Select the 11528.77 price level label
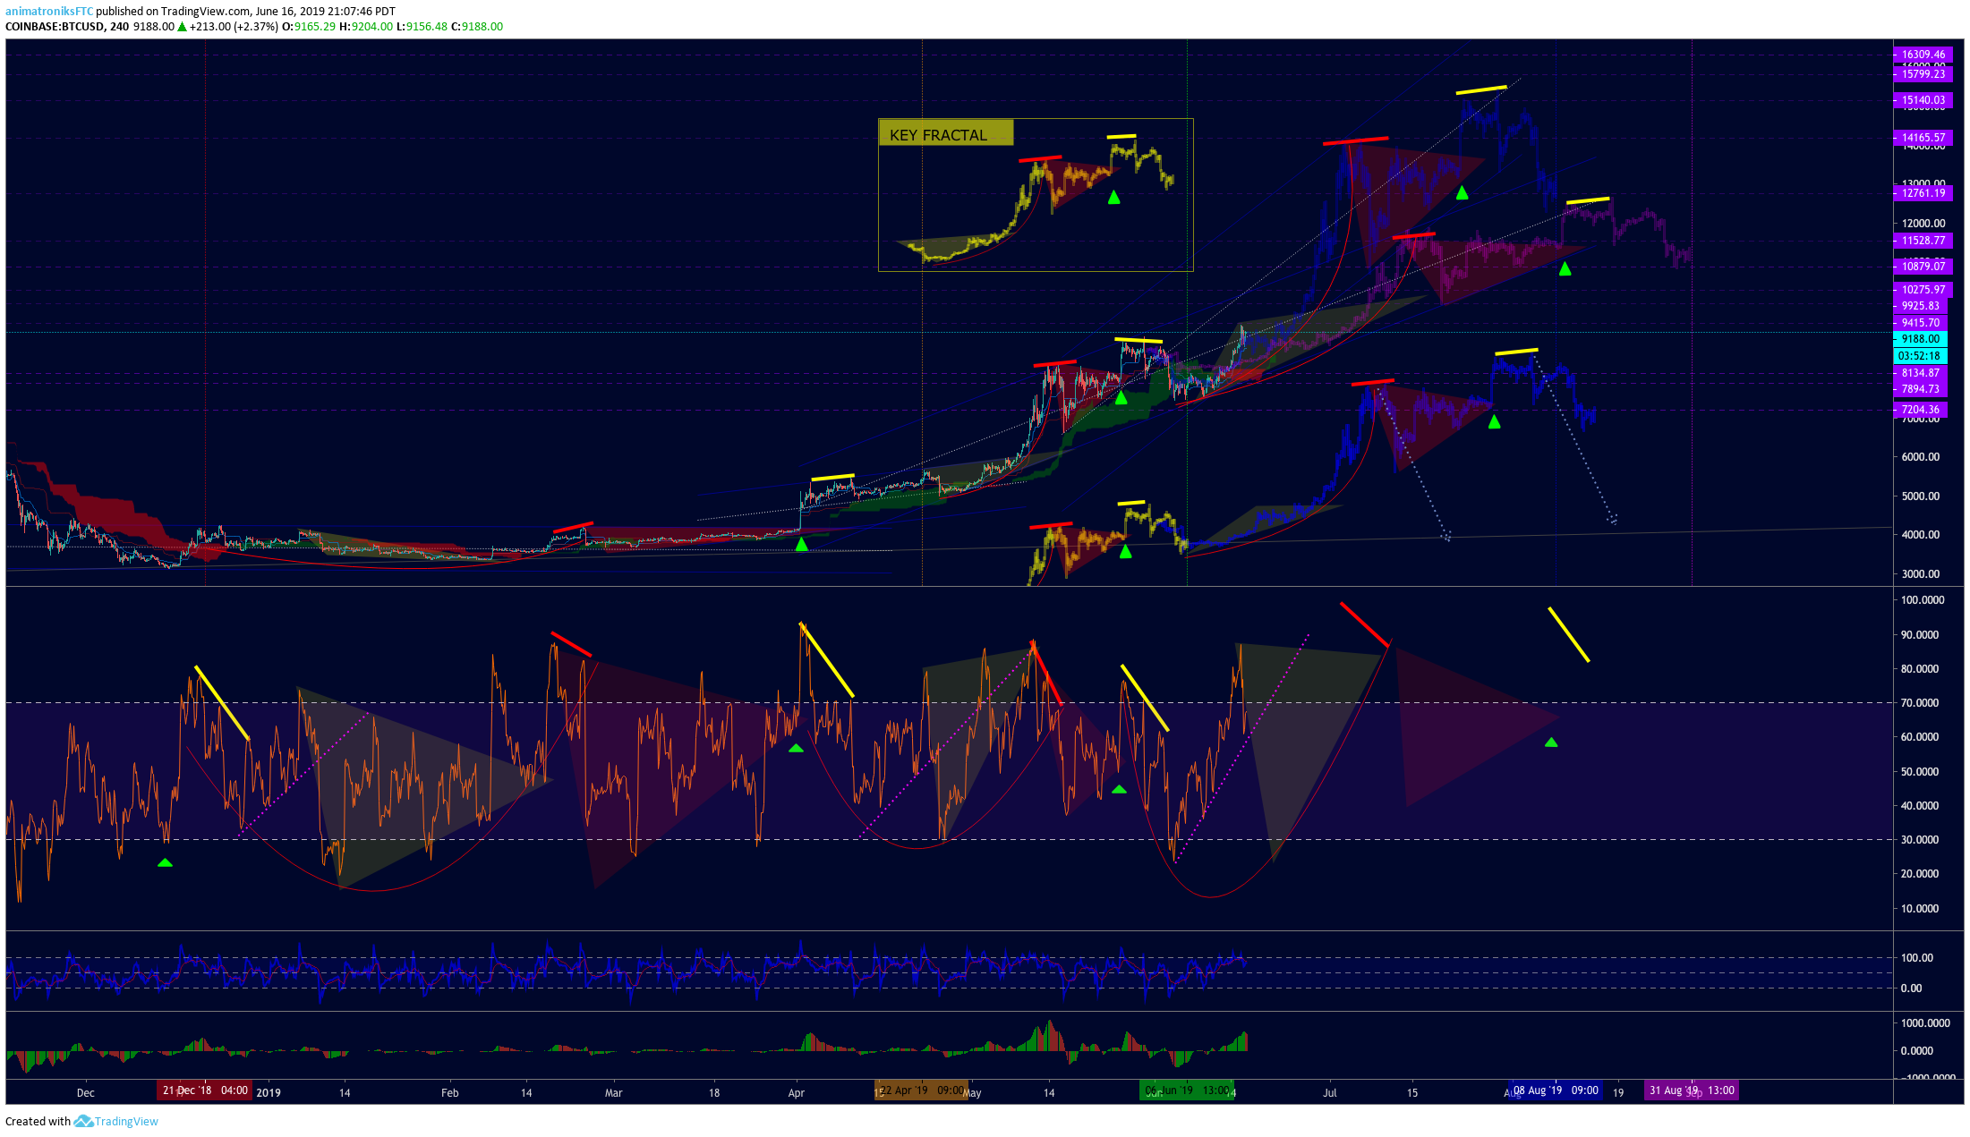Viewport: 1970px width, 1137px height. [x=1923, y=241]
